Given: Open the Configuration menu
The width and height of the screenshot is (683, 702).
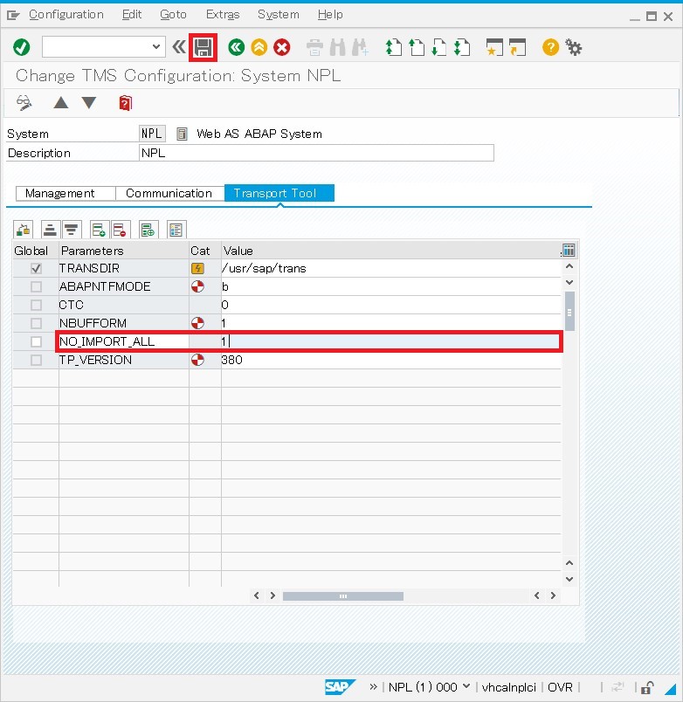Looking at the screenshot, I should click(66, 15).
